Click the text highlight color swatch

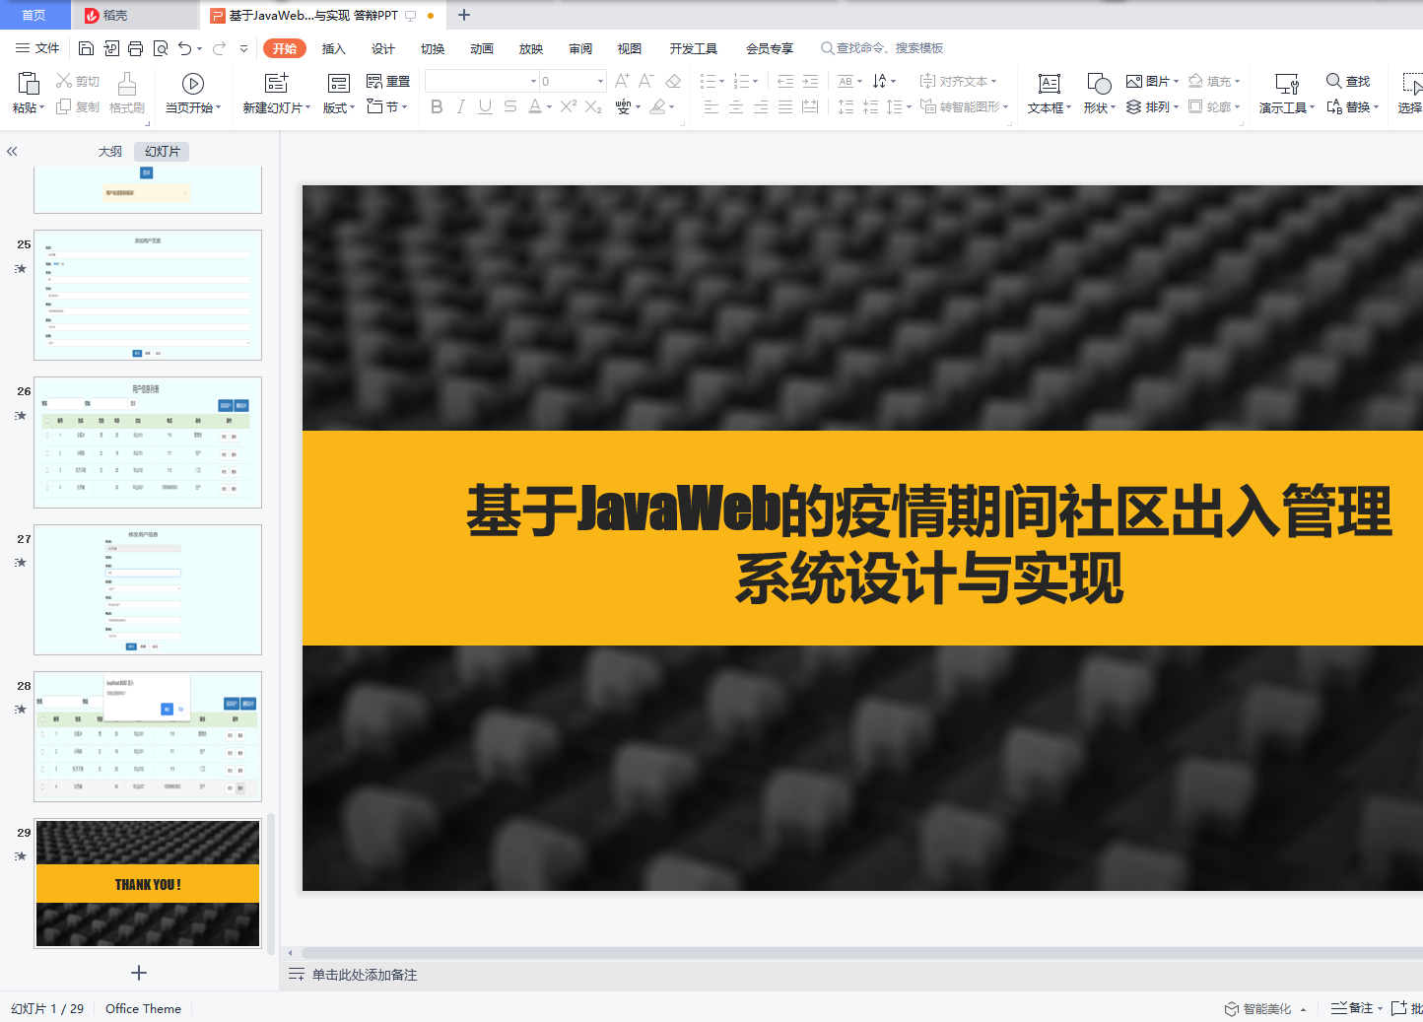click(x=657, y=106)
